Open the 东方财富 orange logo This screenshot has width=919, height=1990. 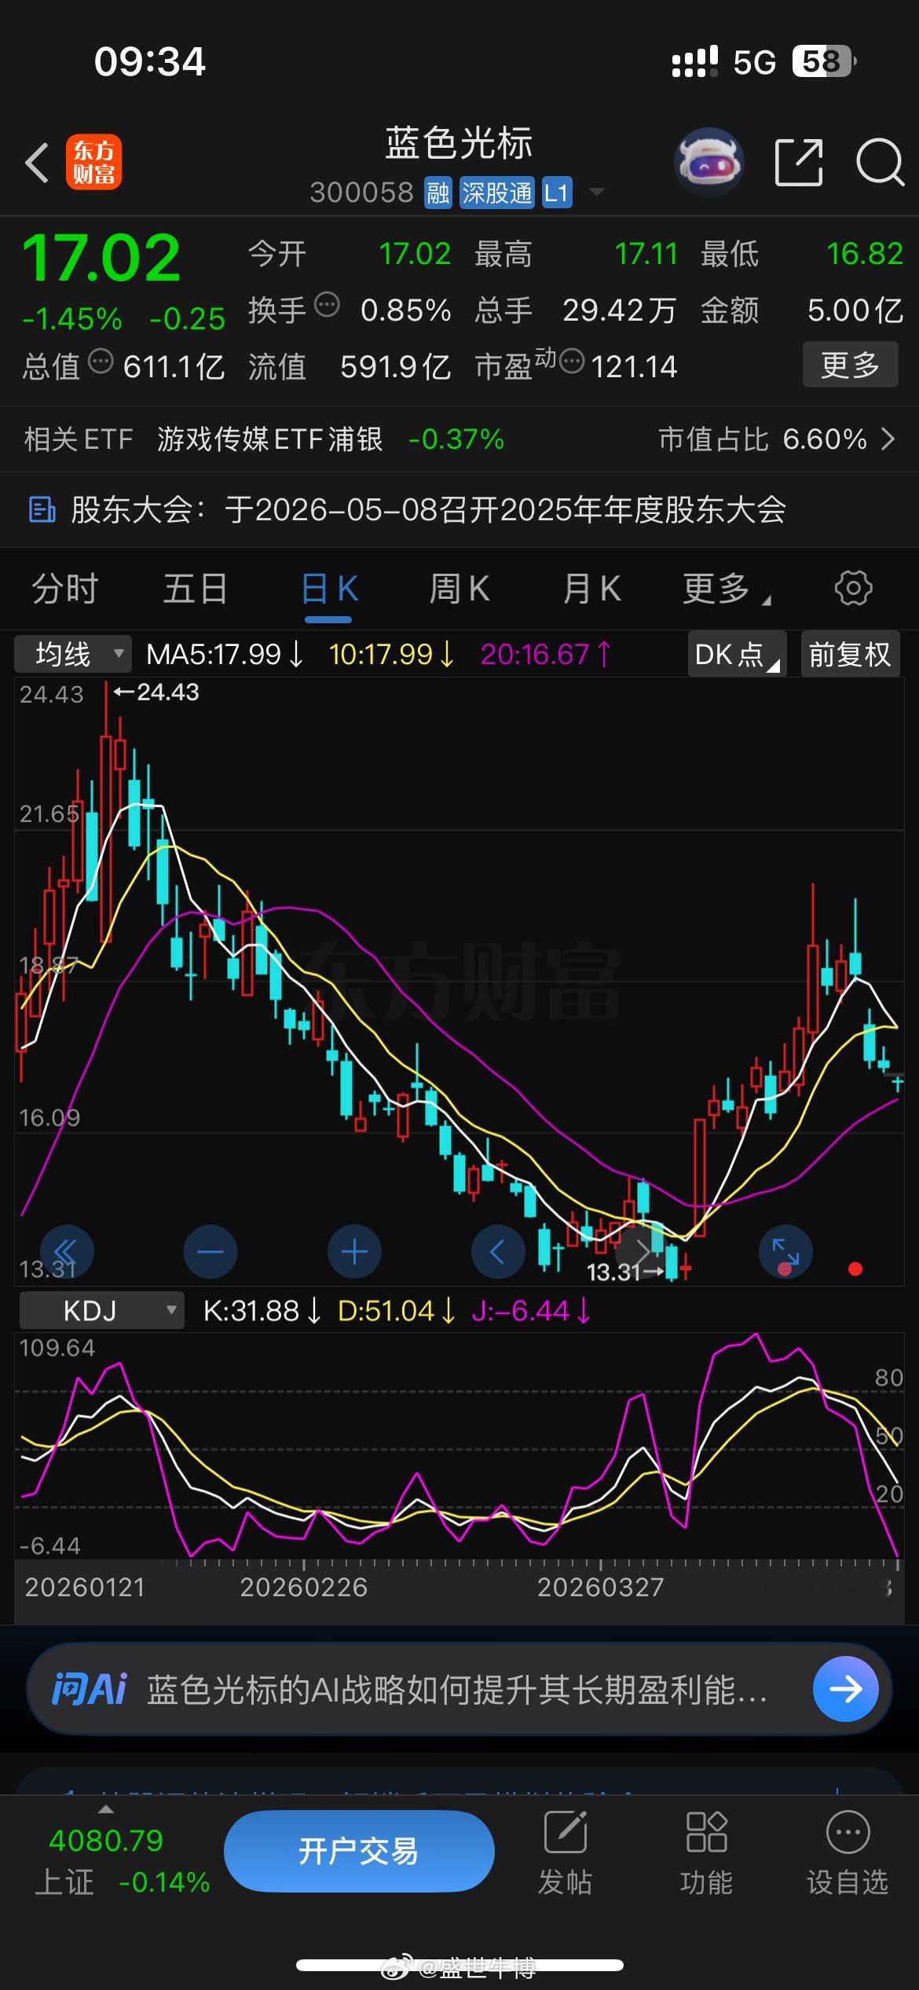click(x=94, y=163)
